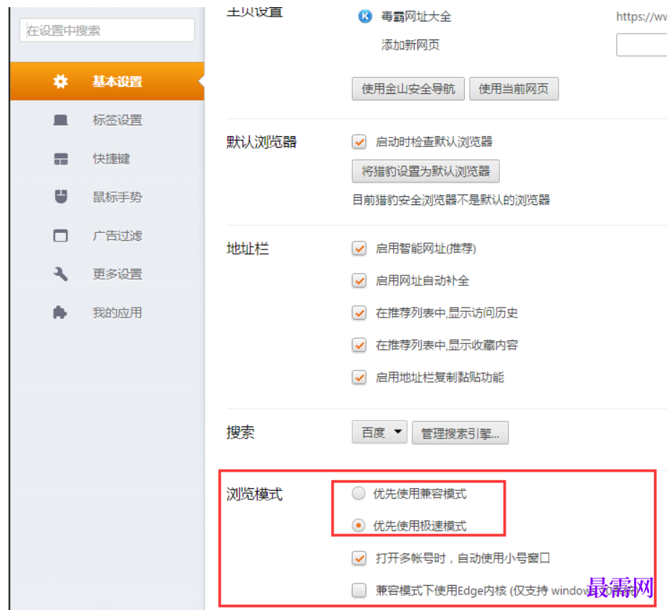Toggle 打开多帐号时,自动使用小号窗口 checkbox

pos(359,558)
